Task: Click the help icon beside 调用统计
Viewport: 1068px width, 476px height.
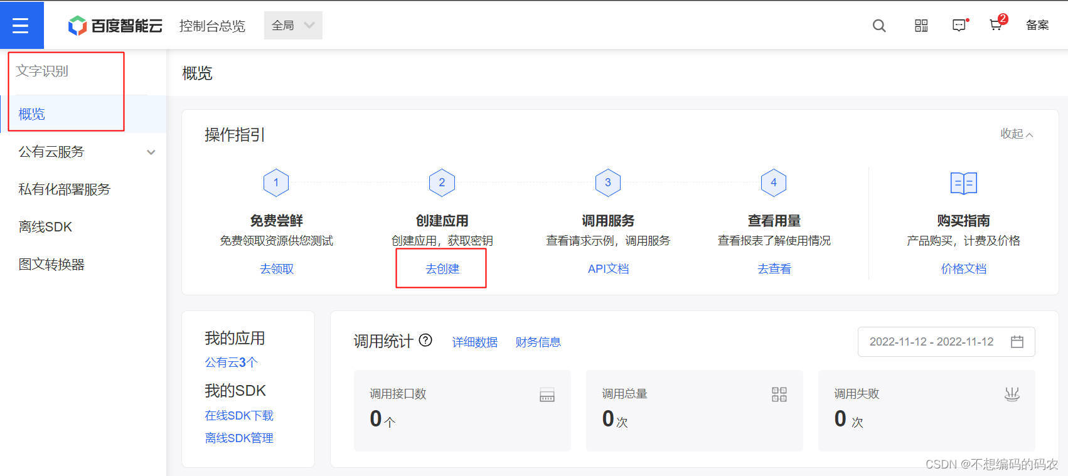Action: click(425, 340)
